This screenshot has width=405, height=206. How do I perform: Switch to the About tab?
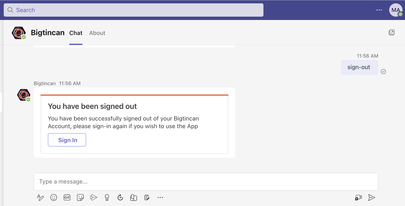pyautogui.click(x=97, y=33)
